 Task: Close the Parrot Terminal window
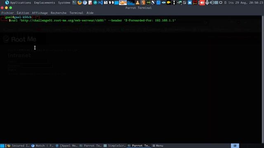tap(2, 8)
